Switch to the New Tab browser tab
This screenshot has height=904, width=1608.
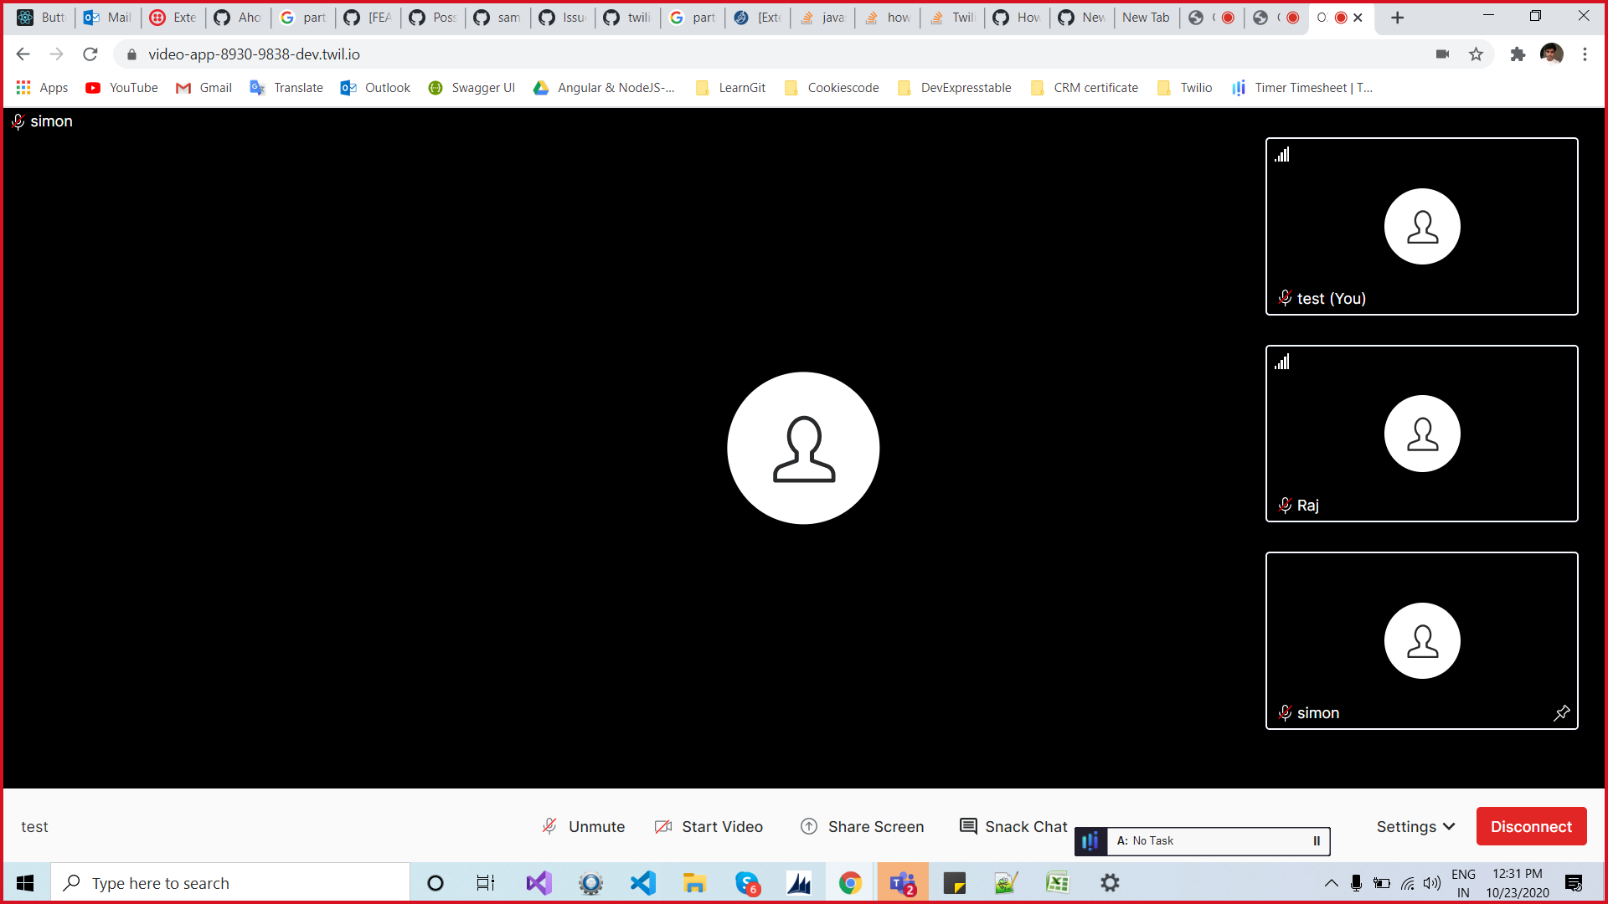pyautogui.click(x=1147, y=17)
